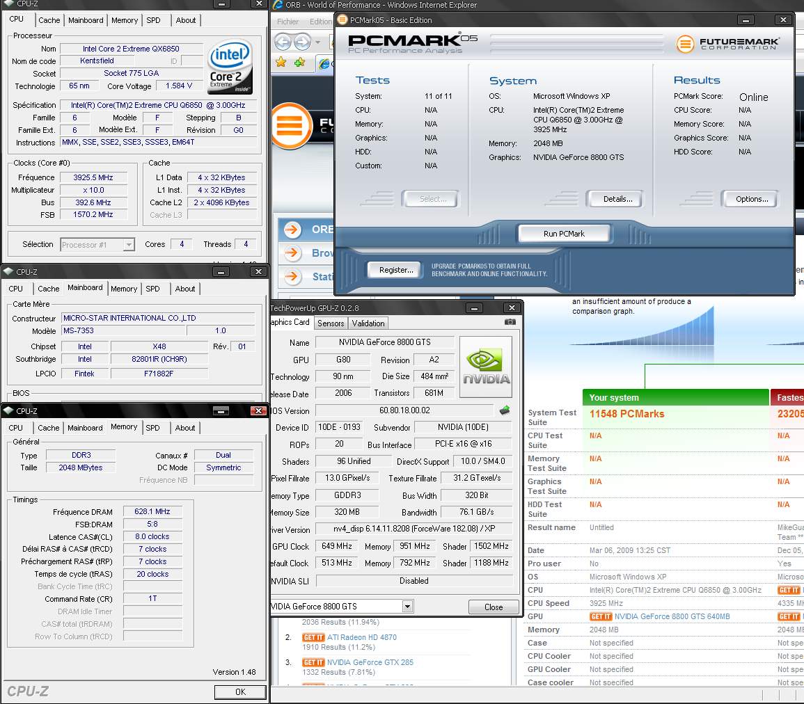Screen dimensions: 804x704
Task: Click the big orange Futuremark circle on webpage
Action: tap(291, 125)
